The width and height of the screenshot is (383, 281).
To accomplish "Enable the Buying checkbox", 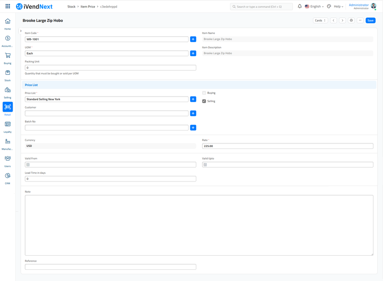I will pyautogui.click(x=204, y=93).
